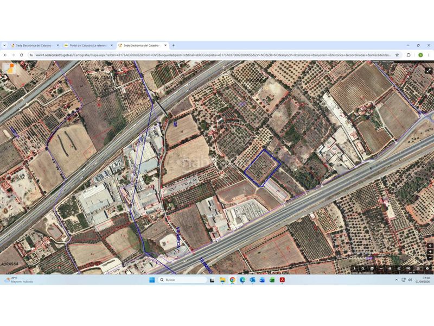Screen dimensions: 434x326
Task: Zoom out on the map
Action: [430, 258]
